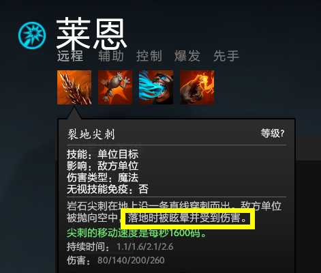The height and width of the screenshot is (273, 321).
Task: Click the cyan intelligence attribute icon
Action: coord(32,35)
